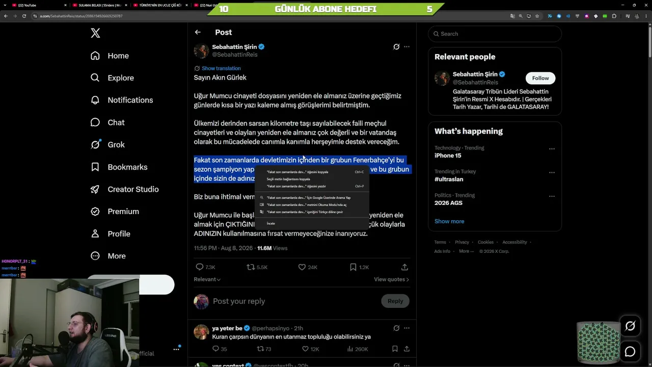Switch to the 'SULAMA BELASI' browser tab
The width and height of the screenshot is (652, 367).
(x=100, y=5)
